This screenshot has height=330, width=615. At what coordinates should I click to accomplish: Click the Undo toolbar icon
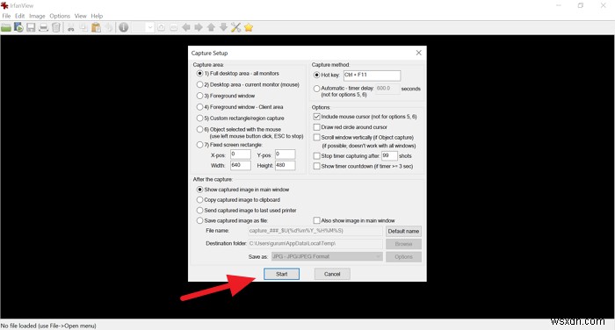pyautogui.click(x=109, y=27)
